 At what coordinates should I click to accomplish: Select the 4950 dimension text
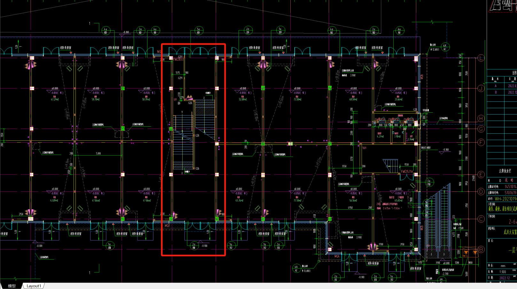350,207
